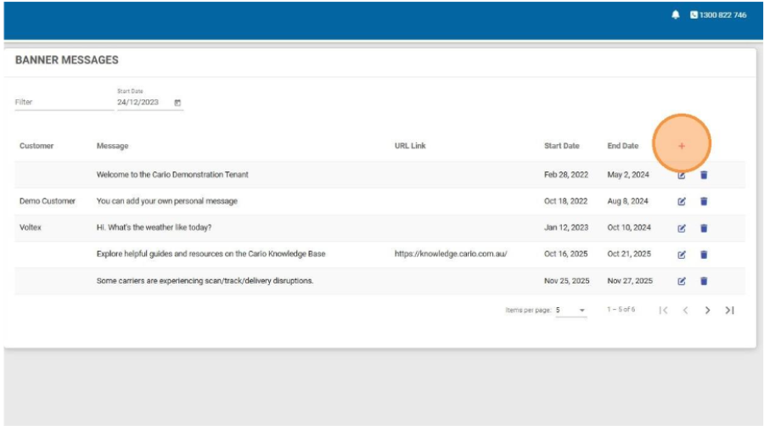Open the notification bell in the header

pyautogui.click(x=676, y=15)
